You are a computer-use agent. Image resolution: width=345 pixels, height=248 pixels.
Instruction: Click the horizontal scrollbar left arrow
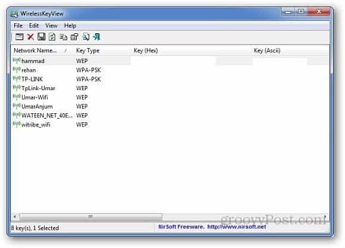15,217
